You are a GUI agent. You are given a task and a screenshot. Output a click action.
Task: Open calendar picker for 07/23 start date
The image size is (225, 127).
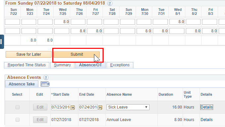[73, 108]
